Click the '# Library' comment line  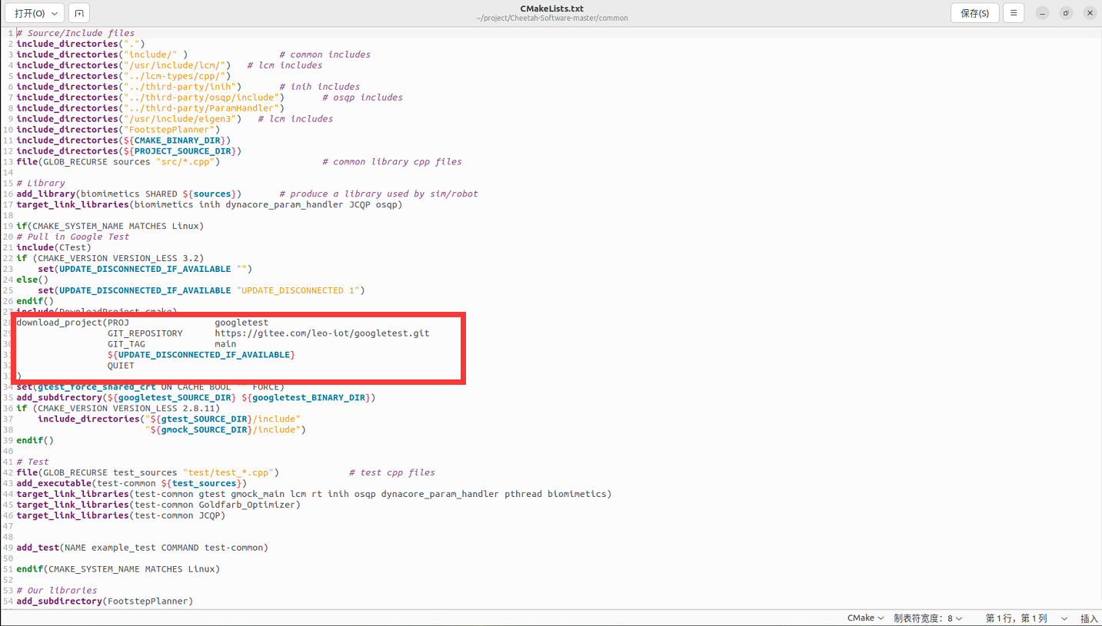(41, 184)
